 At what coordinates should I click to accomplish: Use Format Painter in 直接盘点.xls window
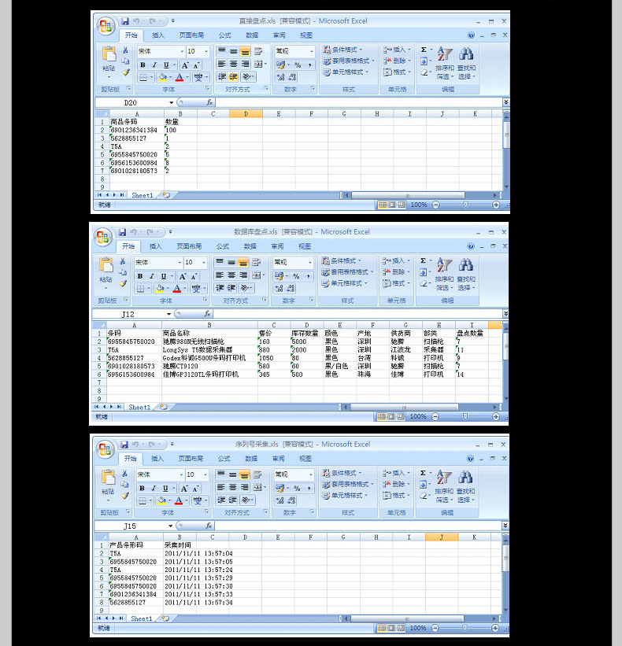pos(126,72)
